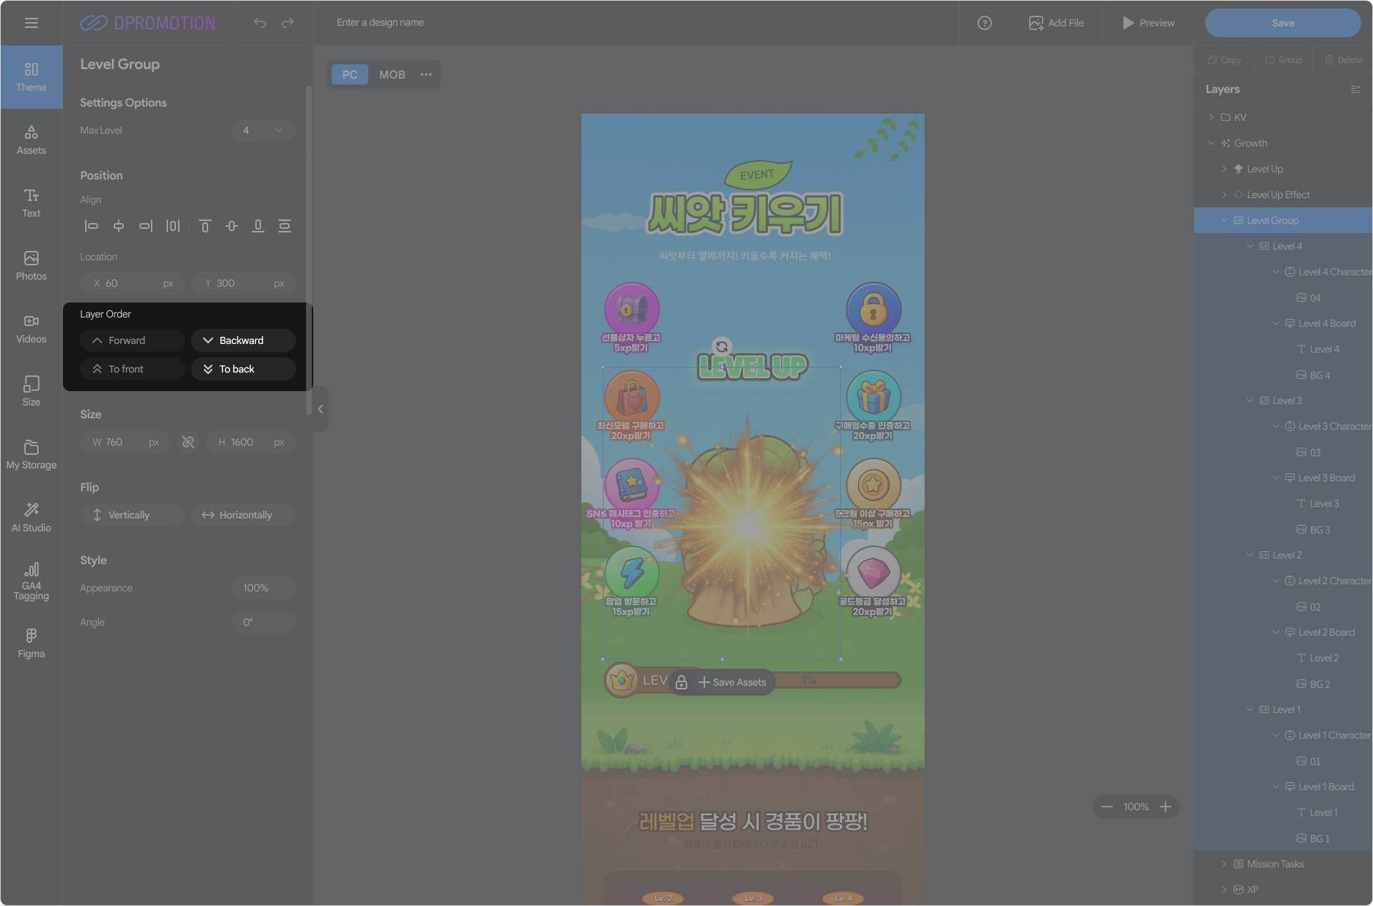Select the Level 3 Board layer
1373x906 pixels.
coord(1283,478)
